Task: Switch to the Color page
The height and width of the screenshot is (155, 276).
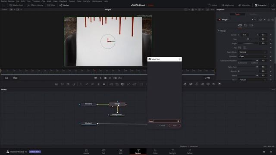Action: click(x=155, y=152)
